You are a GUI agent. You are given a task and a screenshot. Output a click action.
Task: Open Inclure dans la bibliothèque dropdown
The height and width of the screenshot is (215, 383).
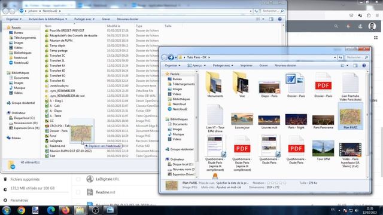(x=48, y=19)
